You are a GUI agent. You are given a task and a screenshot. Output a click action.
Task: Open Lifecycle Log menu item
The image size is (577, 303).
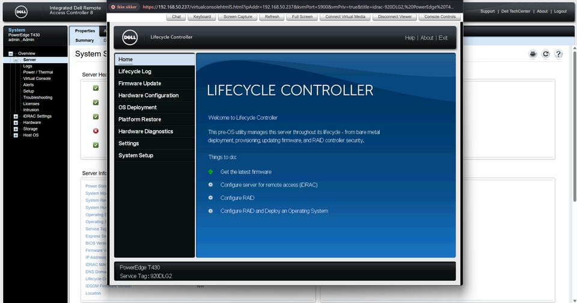coord(154,72)
